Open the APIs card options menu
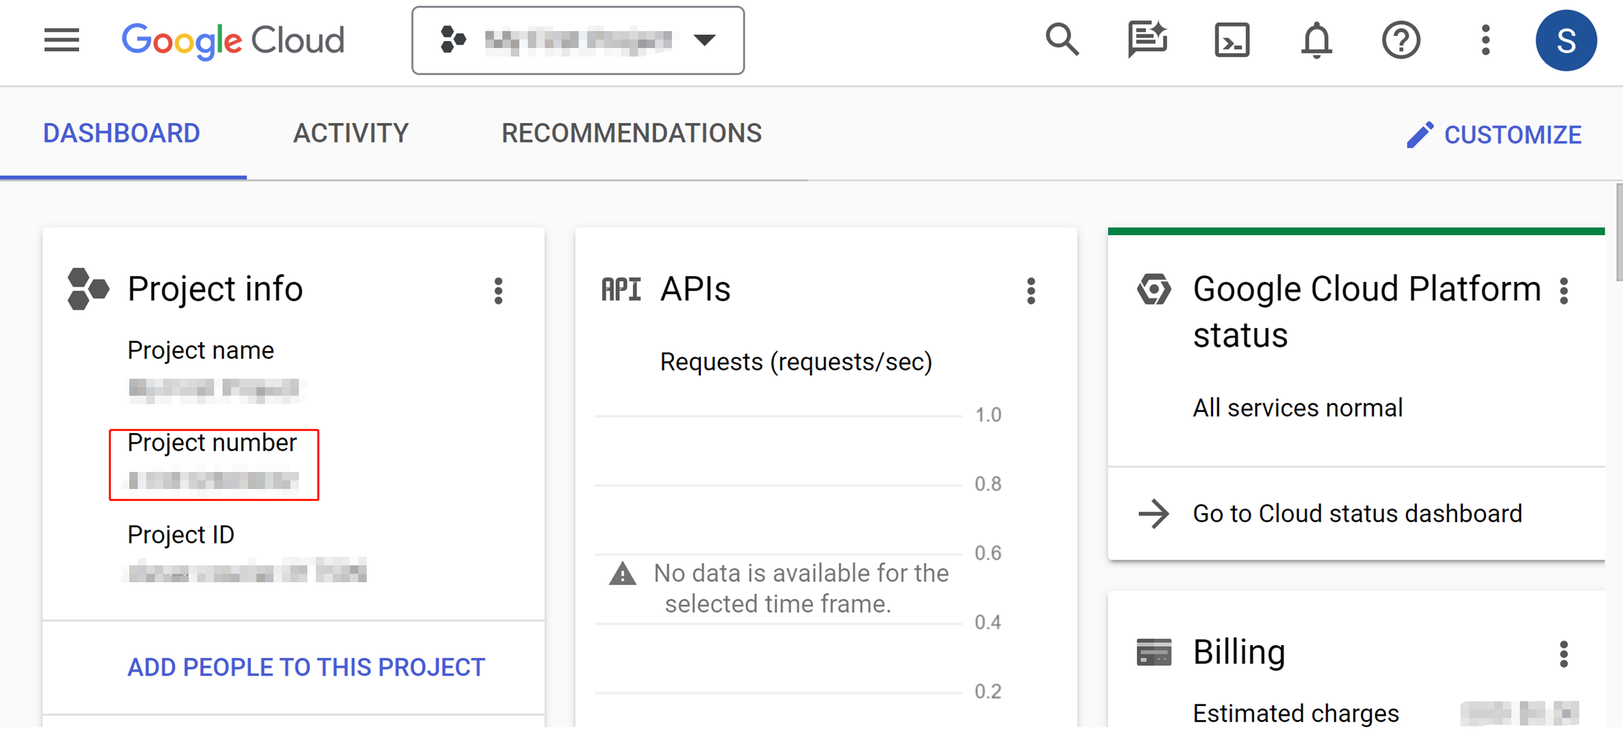This screenshot has width=1623, height=737. [x=1031, y=290]
